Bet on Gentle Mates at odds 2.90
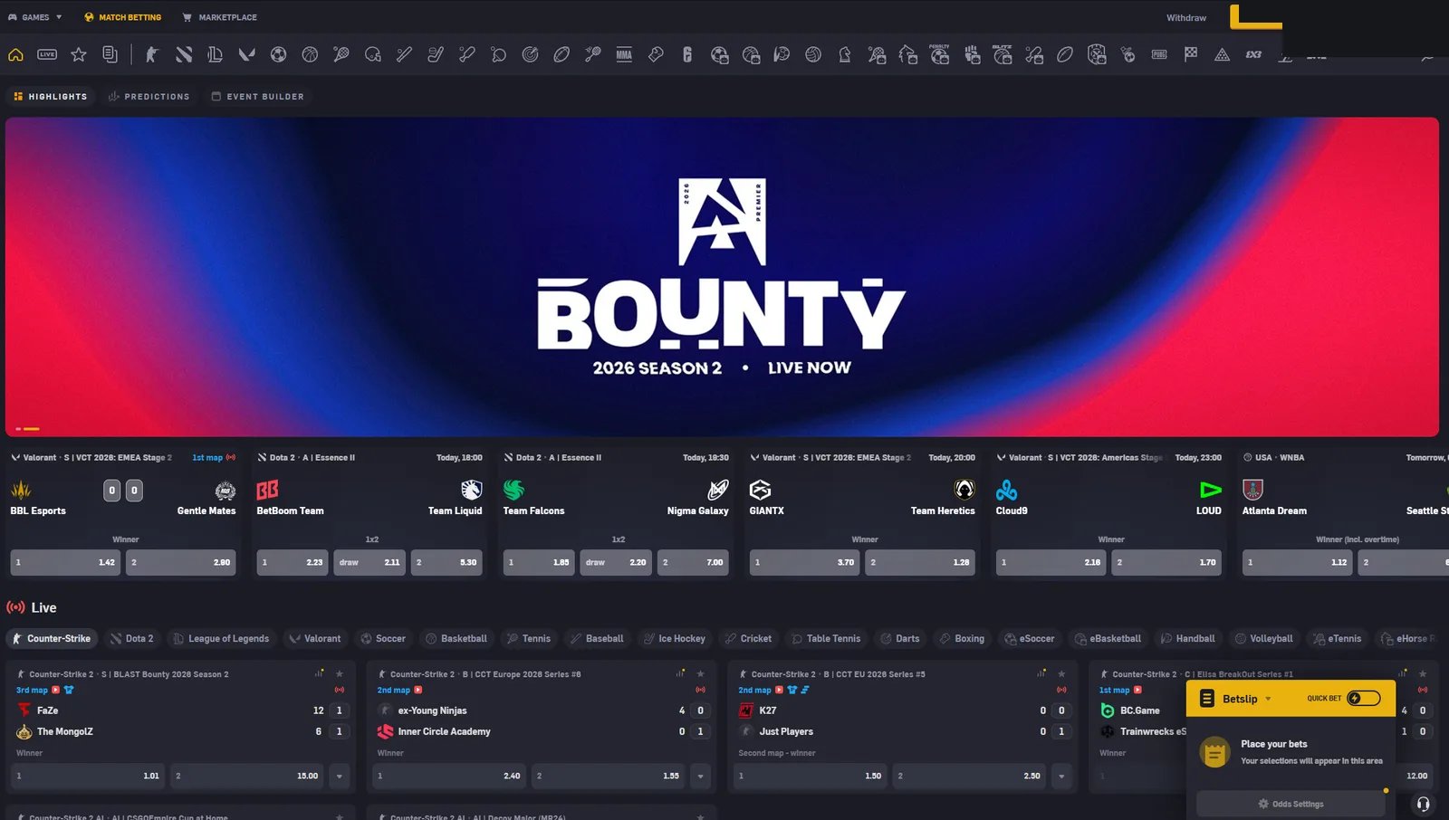Screen dimensions: 1449x820 (181, 562)
